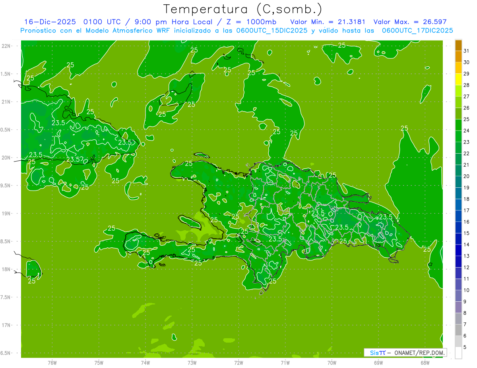Click the 'Temperatura (C,somb.)' map title
This screenshot has width=477, height=368.
pyautogui.click(x=242, y=9)
